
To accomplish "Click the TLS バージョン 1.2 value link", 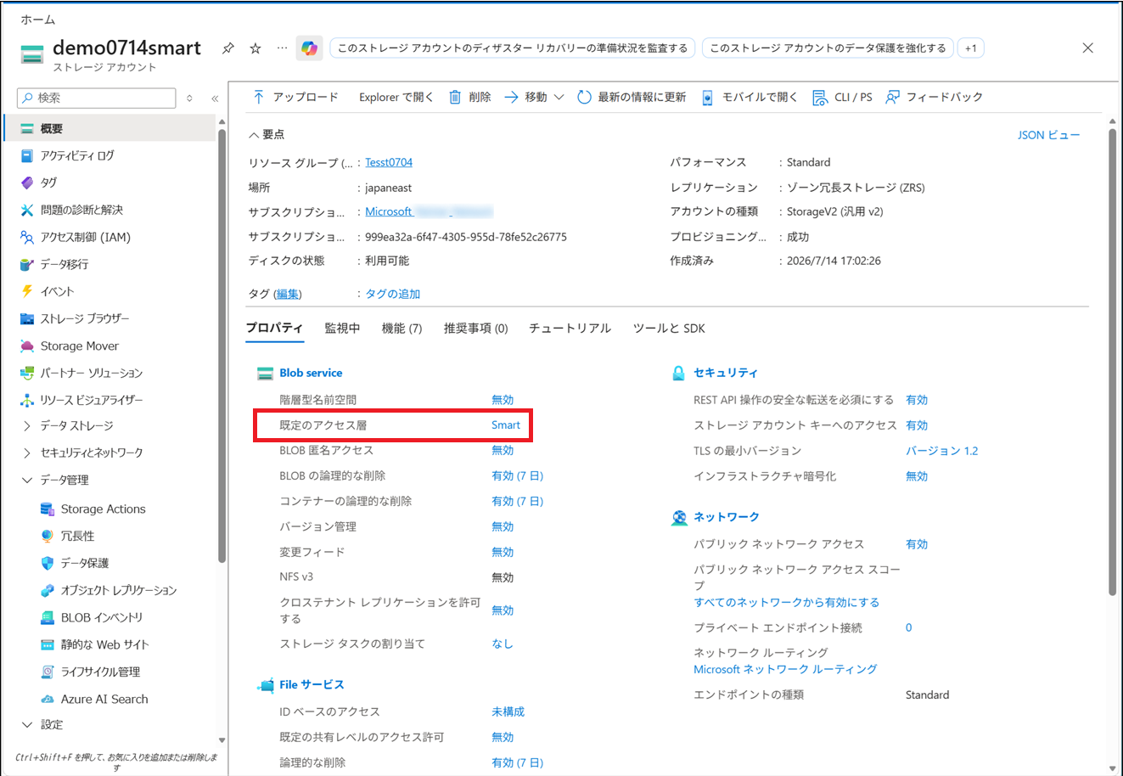I will pyautogui.click(x=941, y=451).
